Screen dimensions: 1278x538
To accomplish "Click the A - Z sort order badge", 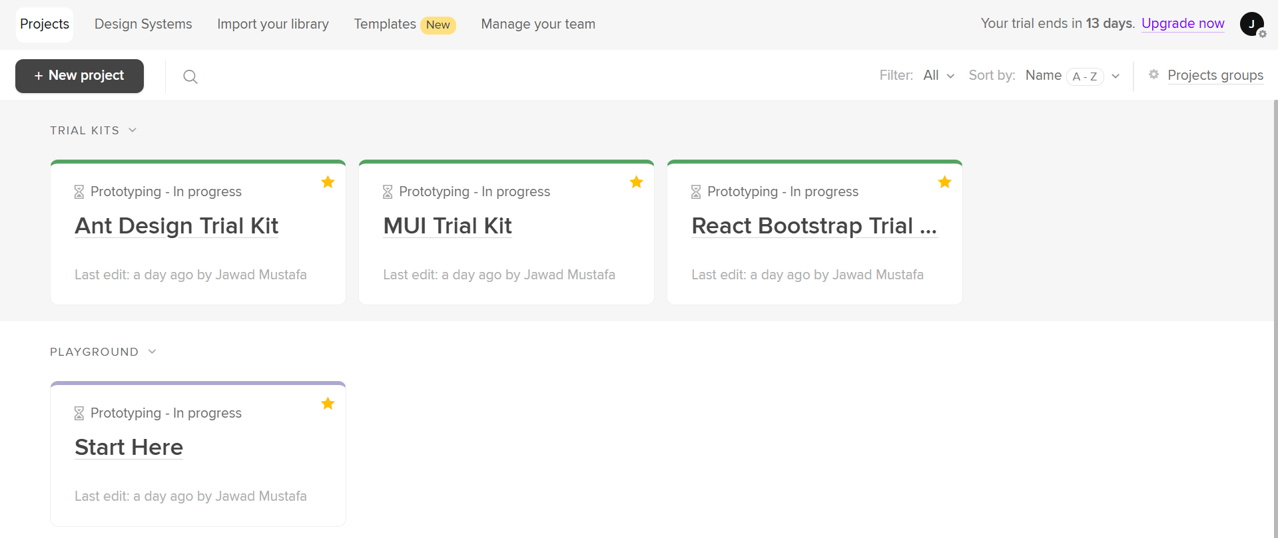I will click(1084, 76).
